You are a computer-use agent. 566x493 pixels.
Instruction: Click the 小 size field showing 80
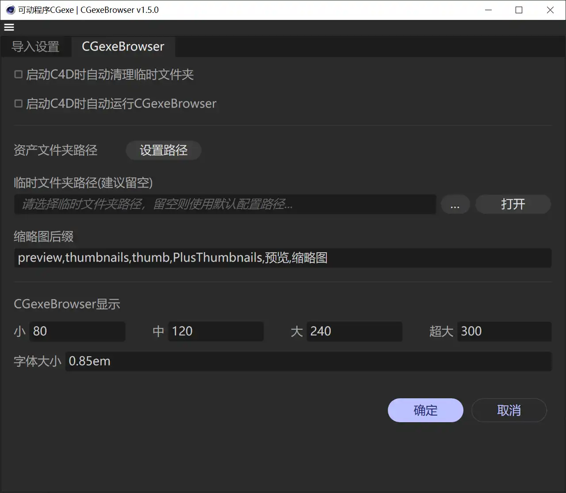pyautogui.click(x=77, y=331)
